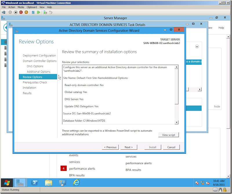Open the left BPA results link
232x194 pixels.
tap(77, 175)
